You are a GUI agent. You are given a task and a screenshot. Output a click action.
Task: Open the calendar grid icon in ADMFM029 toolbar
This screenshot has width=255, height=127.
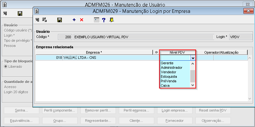[x=97, y=20]
